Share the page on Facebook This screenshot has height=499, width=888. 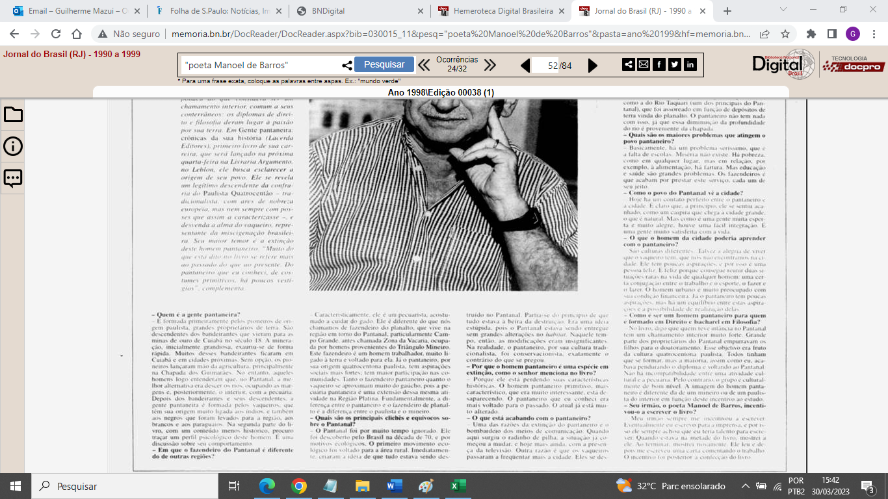tap(659, 64)
